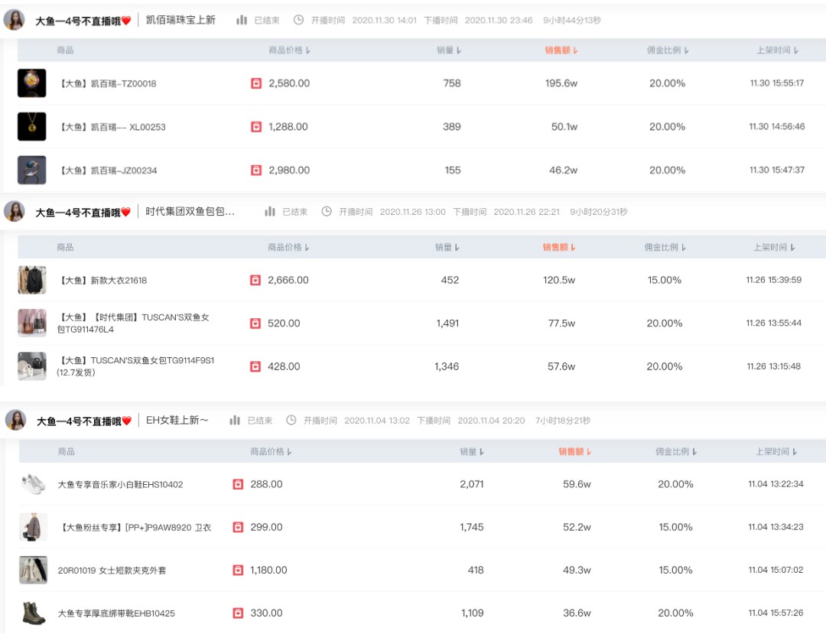Click the shop bag icon next to price 520.00
The width and height of the screenshot is (826, 644).
[x=255, y=323]
